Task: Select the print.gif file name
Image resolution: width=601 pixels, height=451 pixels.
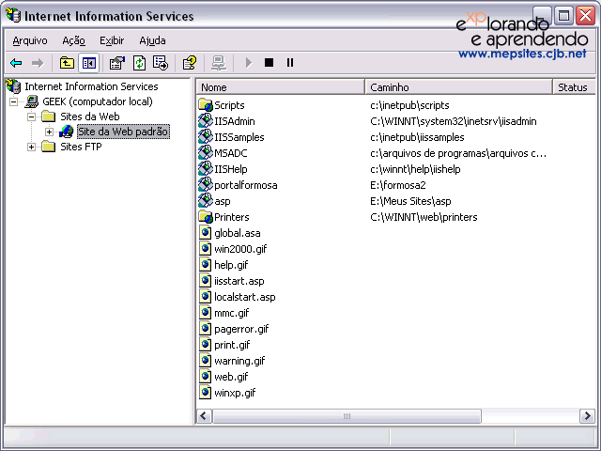Action: click(232, 345)
